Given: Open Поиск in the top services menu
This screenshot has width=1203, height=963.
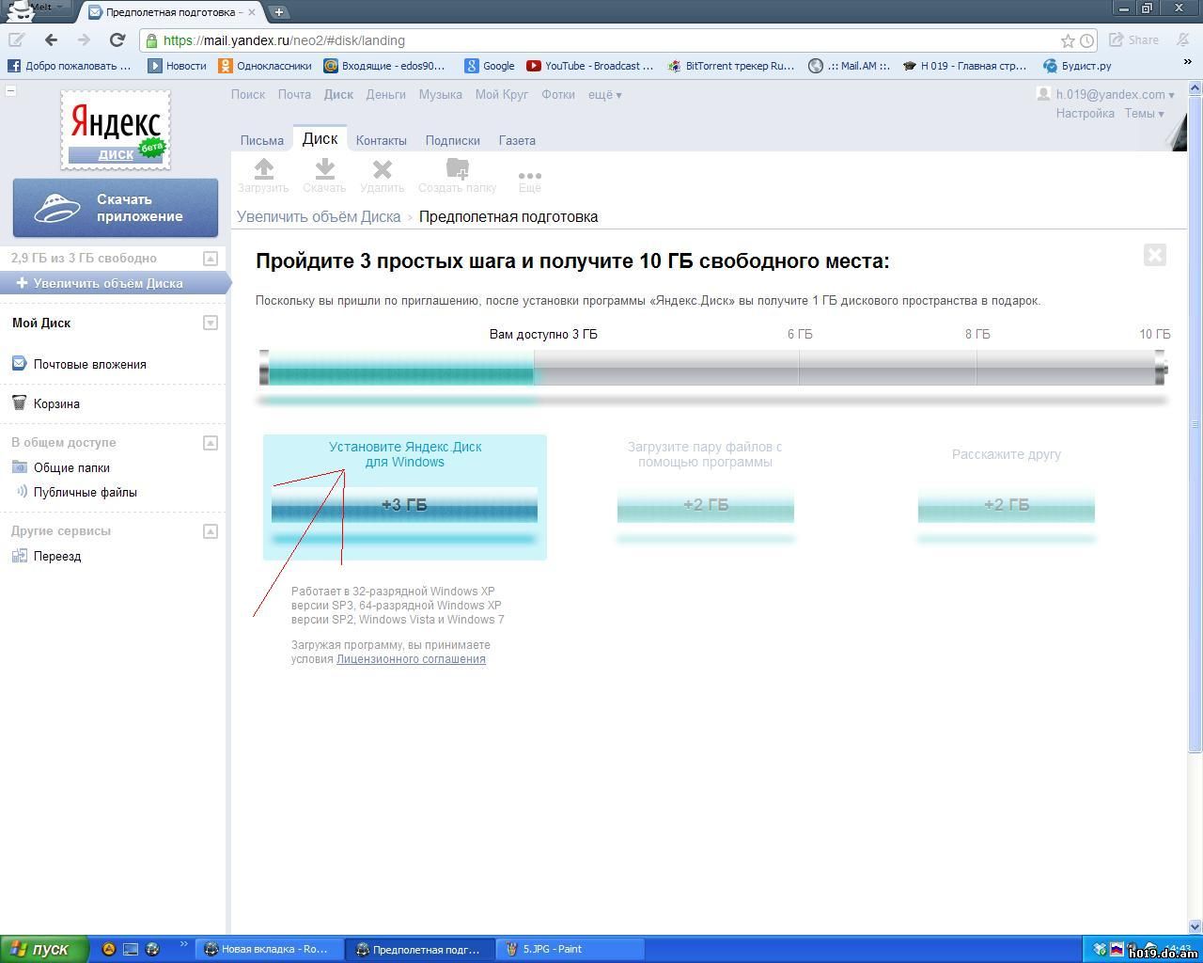Looking at the screenshot, I should (248, 94).
